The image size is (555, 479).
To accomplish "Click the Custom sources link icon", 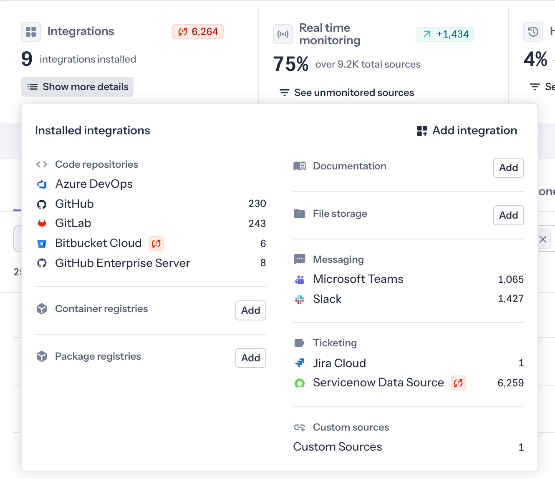I will [x=300, y=427].
